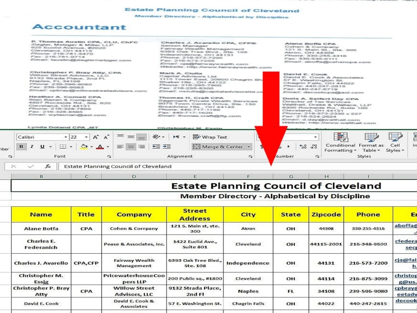Align cell text to the right
417x313 pixels.
[141, 146]
